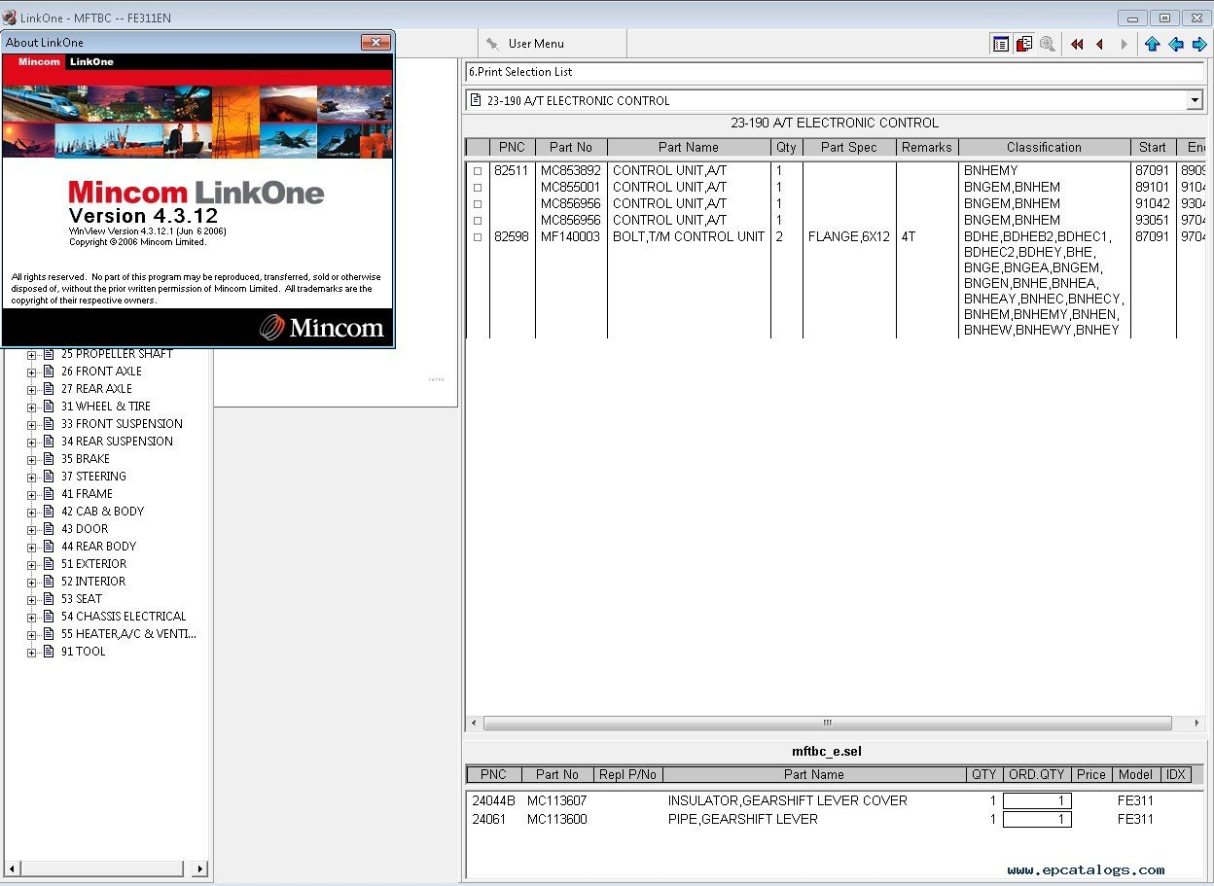Click the parts list view toolbar icon

click(x=999, y=44)
